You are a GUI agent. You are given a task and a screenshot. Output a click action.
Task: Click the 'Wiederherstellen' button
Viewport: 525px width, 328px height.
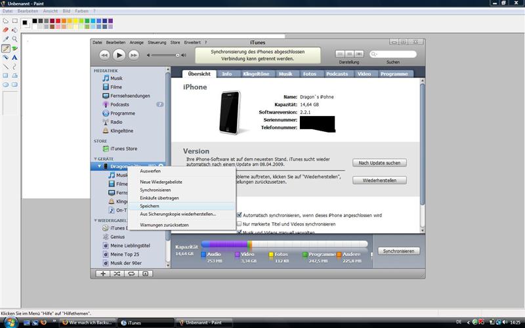click(x=379, y=180)
